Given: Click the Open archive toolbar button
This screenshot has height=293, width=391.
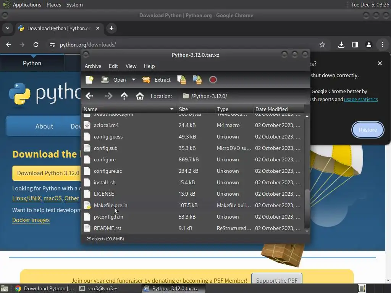Looking at the screenshot, I should pos(114,80).
